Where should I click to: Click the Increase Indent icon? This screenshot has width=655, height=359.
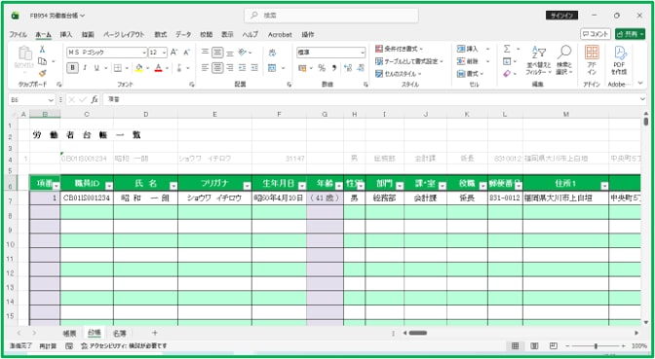pyautogui.click(x=254, y=67)
